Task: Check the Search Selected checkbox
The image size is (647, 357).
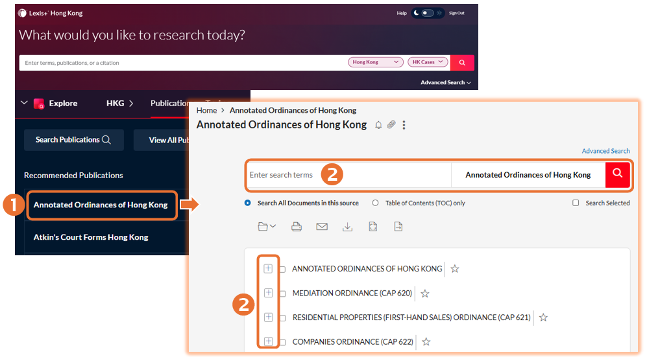Action: click(x=576, y=203)
